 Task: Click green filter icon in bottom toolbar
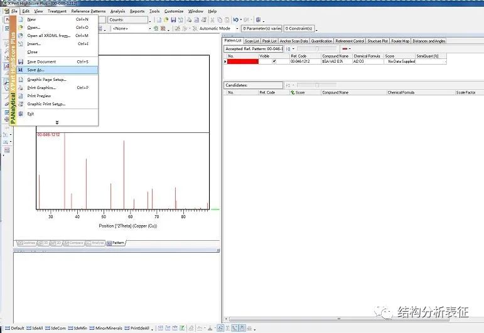point(182,328)
